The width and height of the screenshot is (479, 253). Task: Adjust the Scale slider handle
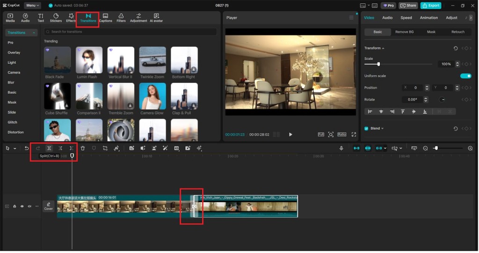point(378,64)
